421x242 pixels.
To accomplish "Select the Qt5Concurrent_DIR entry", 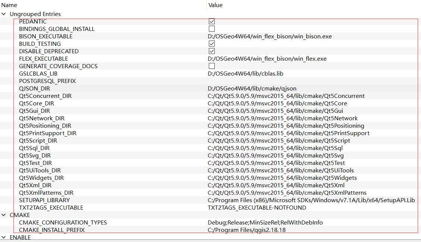I will [45, 96].
